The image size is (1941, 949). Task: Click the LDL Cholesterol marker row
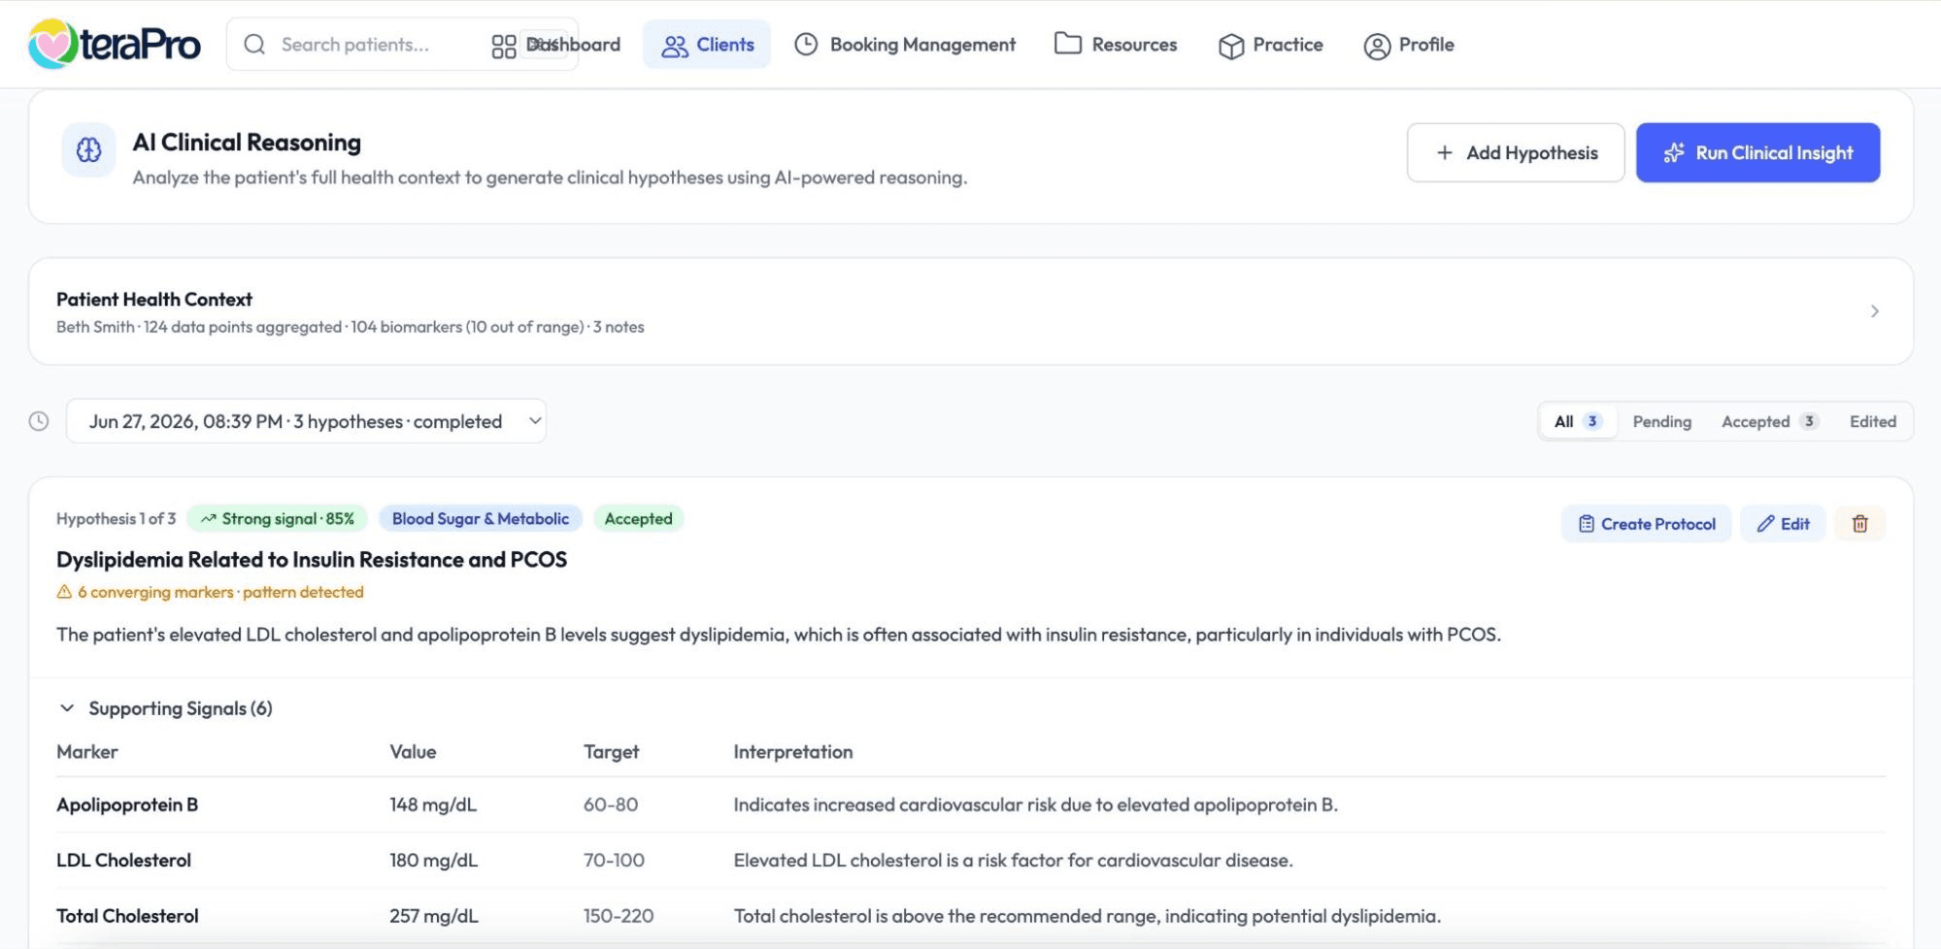[971, 860]
